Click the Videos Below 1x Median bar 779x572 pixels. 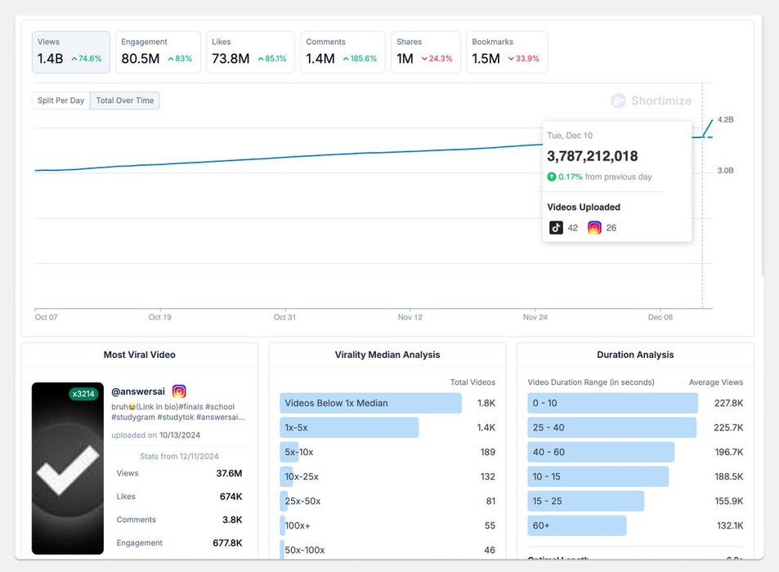point(370,403)
